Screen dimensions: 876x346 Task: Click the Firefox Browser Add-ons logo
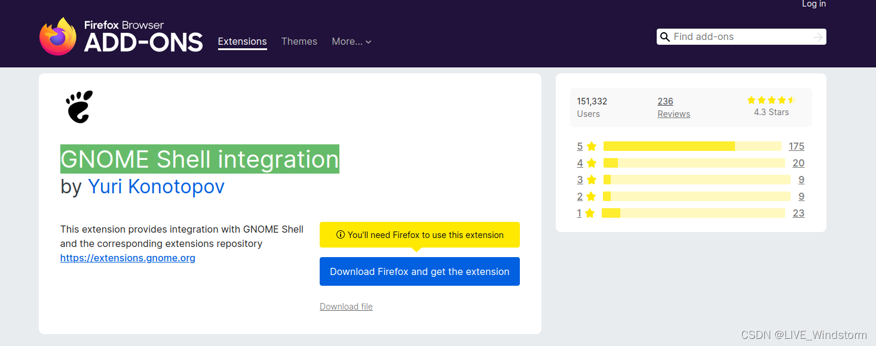[121, 36]
